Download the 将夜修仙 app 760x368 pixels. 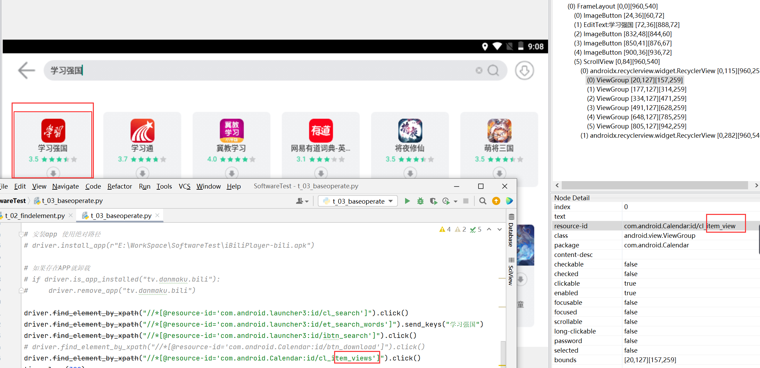tap(410, 173)
